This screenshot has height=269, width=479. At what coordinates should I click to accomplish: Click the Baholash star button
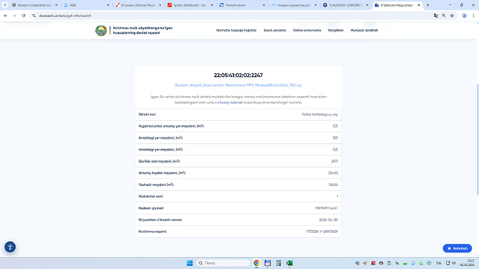point(457,248)
